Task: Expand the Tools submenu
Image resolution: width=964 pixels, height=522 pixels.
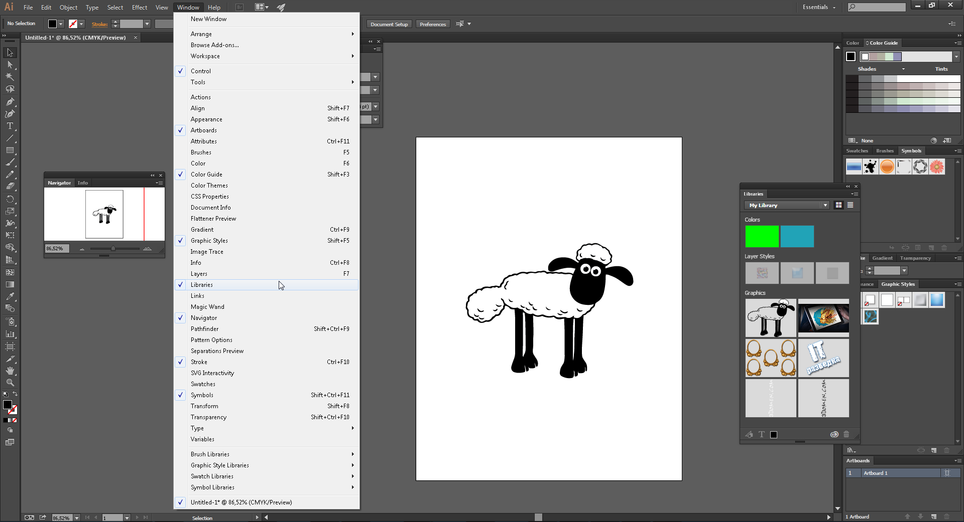Action: (266, 82)
